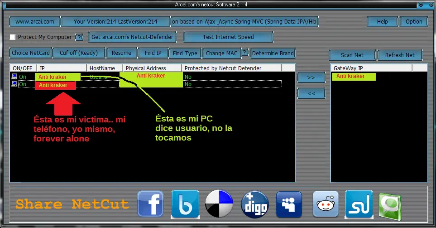Click Protected by Netcut Defender column header
The image size is (436, 228).
231,68
